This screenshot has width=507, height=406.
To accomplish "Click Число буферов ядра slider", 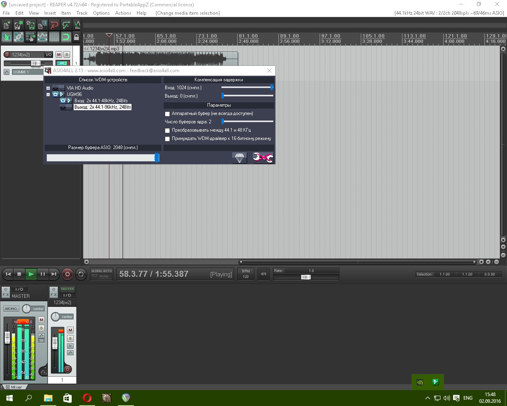I will pyautogui.click(x=247, y=121).
